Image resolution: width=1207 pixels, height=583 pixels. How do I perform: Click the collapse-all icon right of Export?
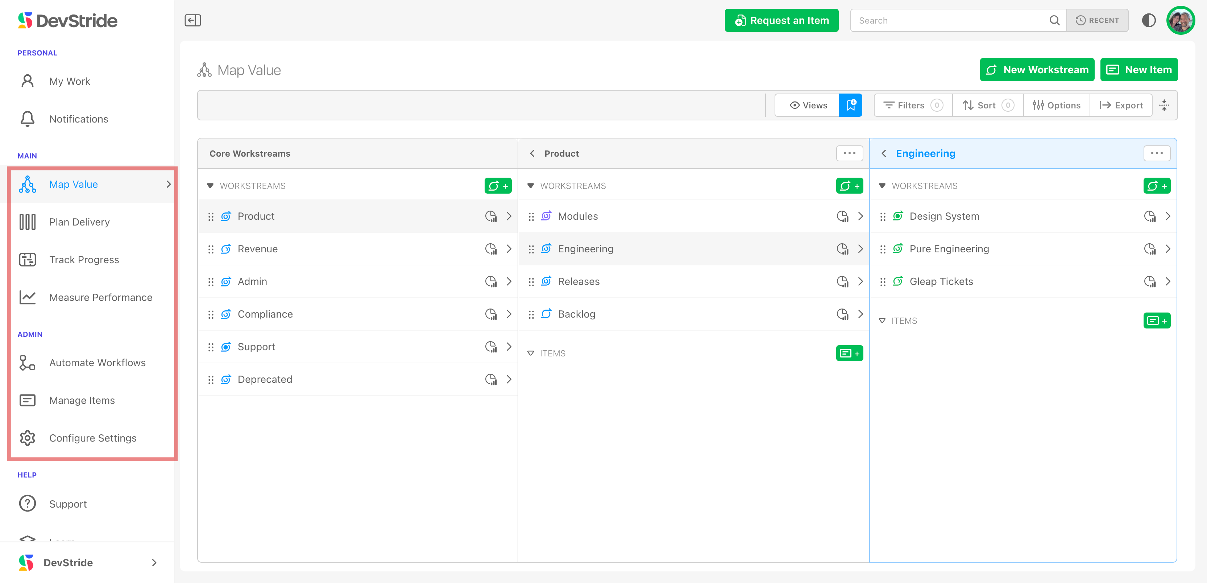(1164, 105)
